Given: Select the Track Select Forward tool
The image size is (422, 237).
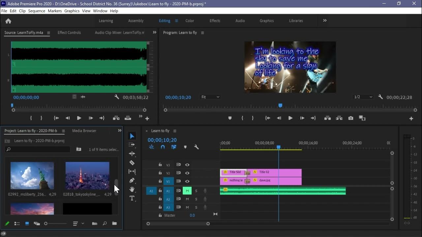Looking at the screenshot, I should pyautogui.click(x=132, y=145).
